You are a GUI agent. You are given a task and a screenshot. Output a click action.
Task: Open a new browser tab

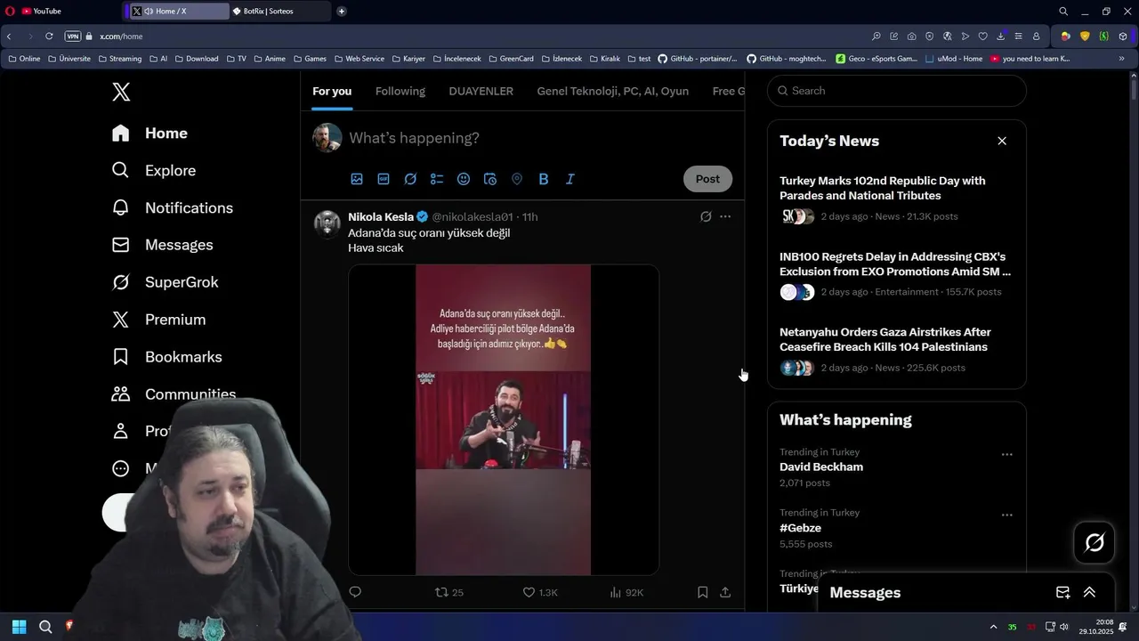[342, 12]
